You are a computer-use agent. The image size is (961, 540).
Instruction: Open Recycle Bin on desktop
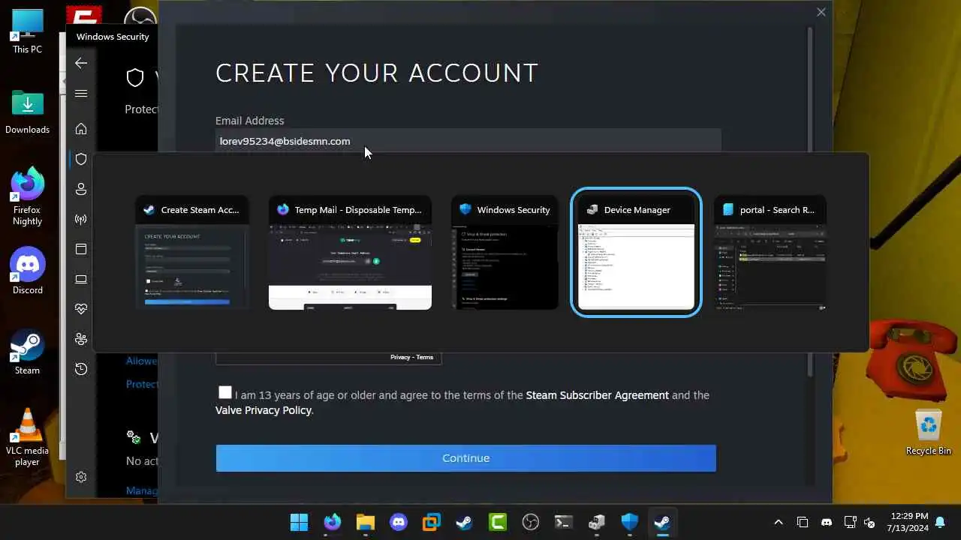pyautogui.click(x=929, y=431)
